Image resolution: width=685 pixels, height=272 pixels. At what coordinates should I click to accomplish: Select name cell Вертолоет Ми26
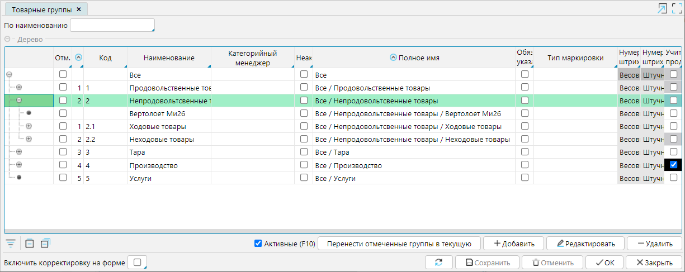(169, 113)
